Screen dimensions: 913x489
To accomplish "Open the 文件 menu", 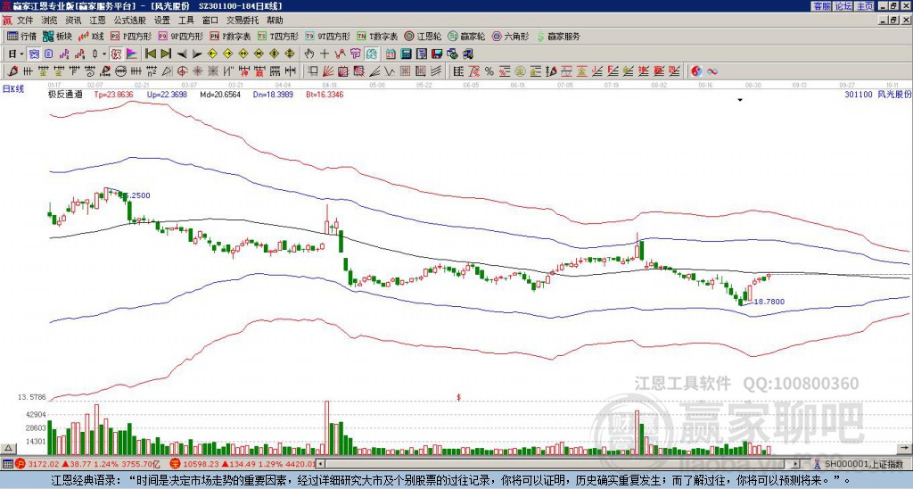I will pyautogui.click(x=25, y=21).
